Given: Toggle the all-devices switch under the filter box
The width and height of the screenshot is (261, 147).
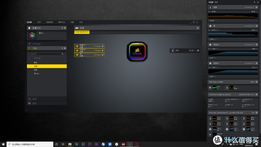Looking at the screenshot, I should (x=31, y=58).
